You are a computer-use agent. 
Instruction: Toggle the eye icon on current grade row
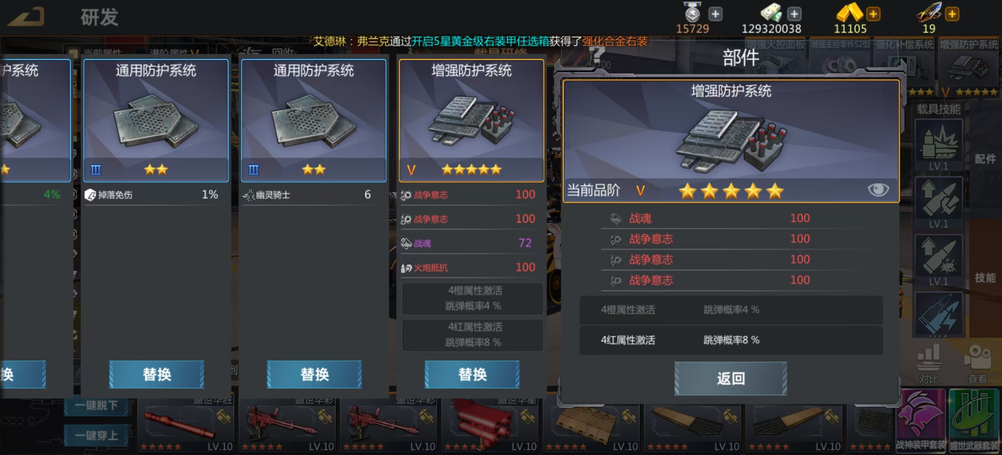pyautogui.click(x=878, y=190)
